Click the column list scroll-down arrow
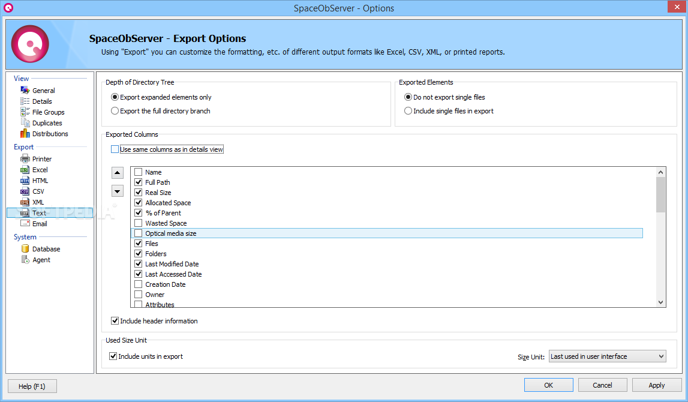688x402 pixels. [x=661, y=302]
